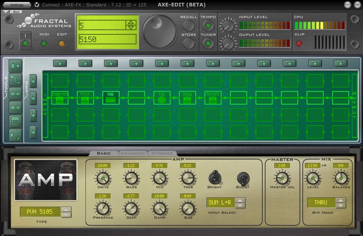The width and height of the screenshot is (363, 236).
Task: Select the Cab block in the grid
Action: pyautogui.click(x=162, y=98)
